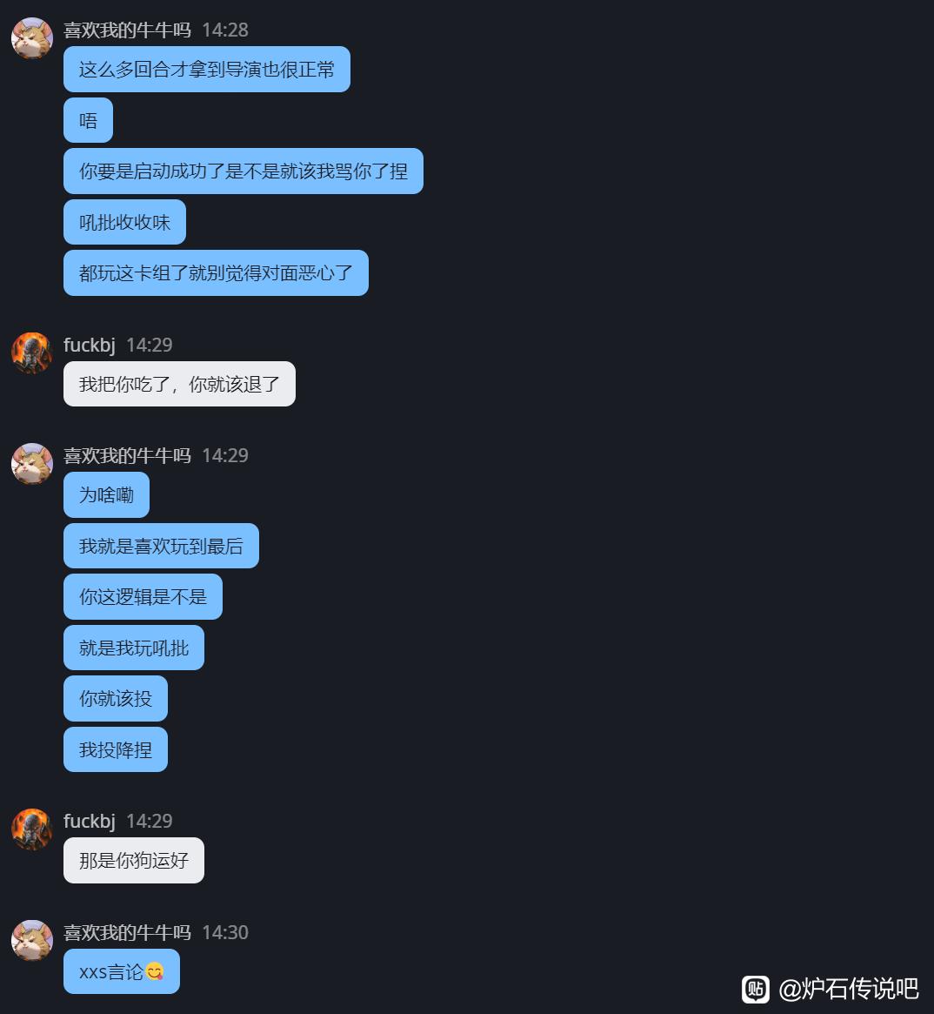Click the bubble 我就是喜欢玩到最后
This screenshot has height=1014, width=934.
click(161, 546)
